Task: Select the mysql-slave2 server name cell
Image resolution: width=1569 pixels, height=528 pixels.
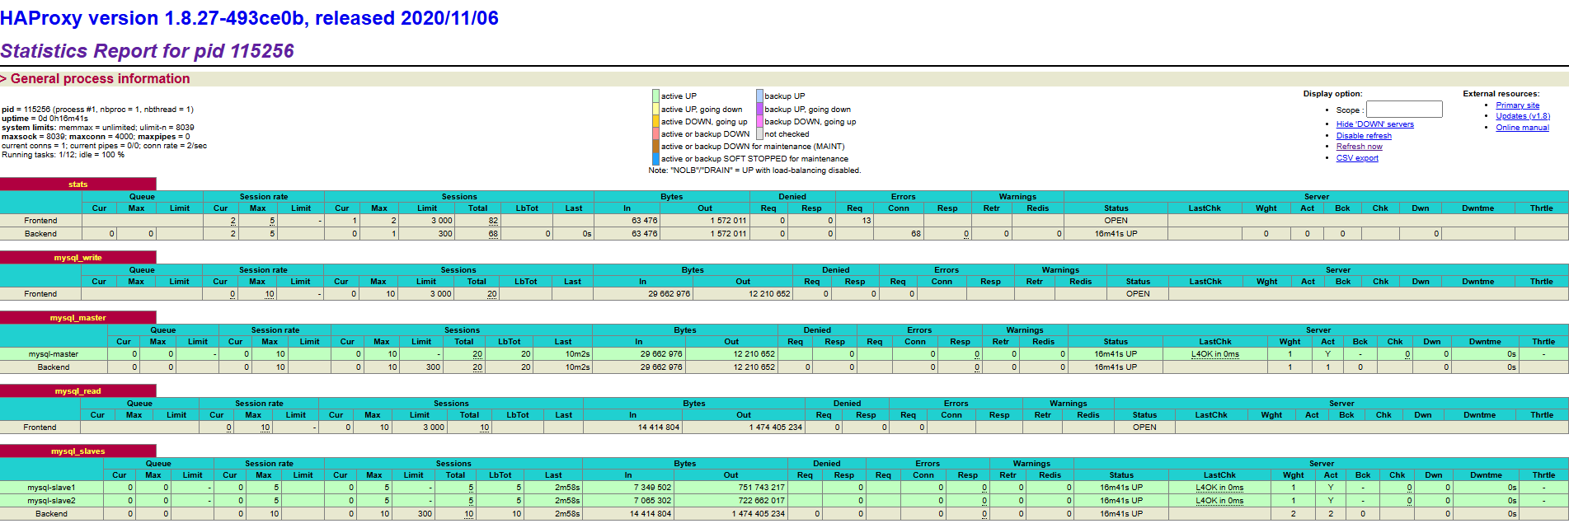Action: (x=51, y=501)
